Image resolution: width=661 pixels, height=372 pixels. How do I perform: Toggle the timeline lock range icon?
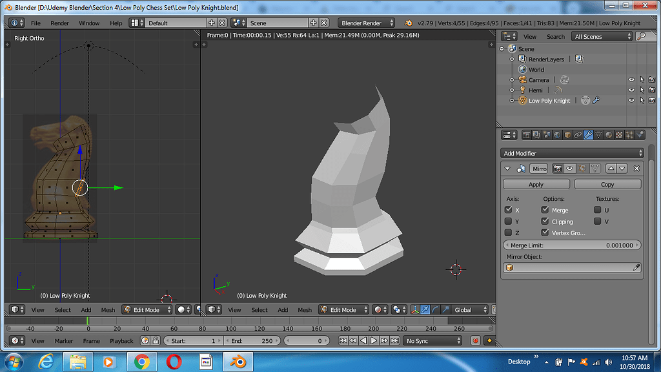[156, 340]
